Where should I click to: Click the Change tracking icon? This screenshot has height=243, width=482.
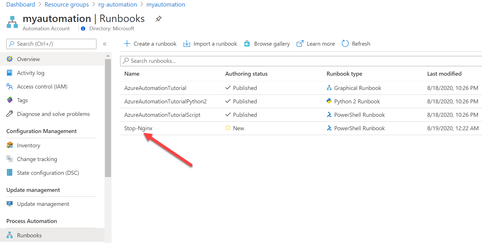coord(9,159)
